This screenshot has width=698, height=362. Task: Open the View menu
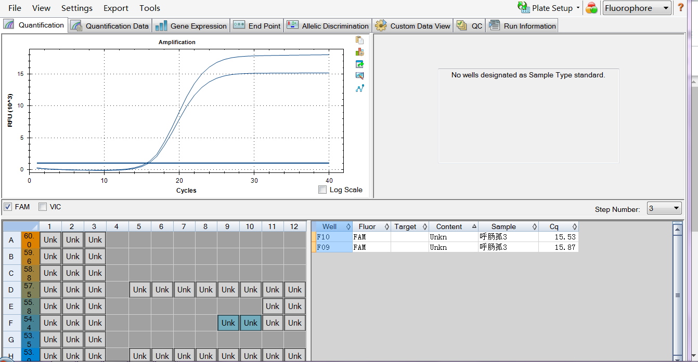point(42,8)
